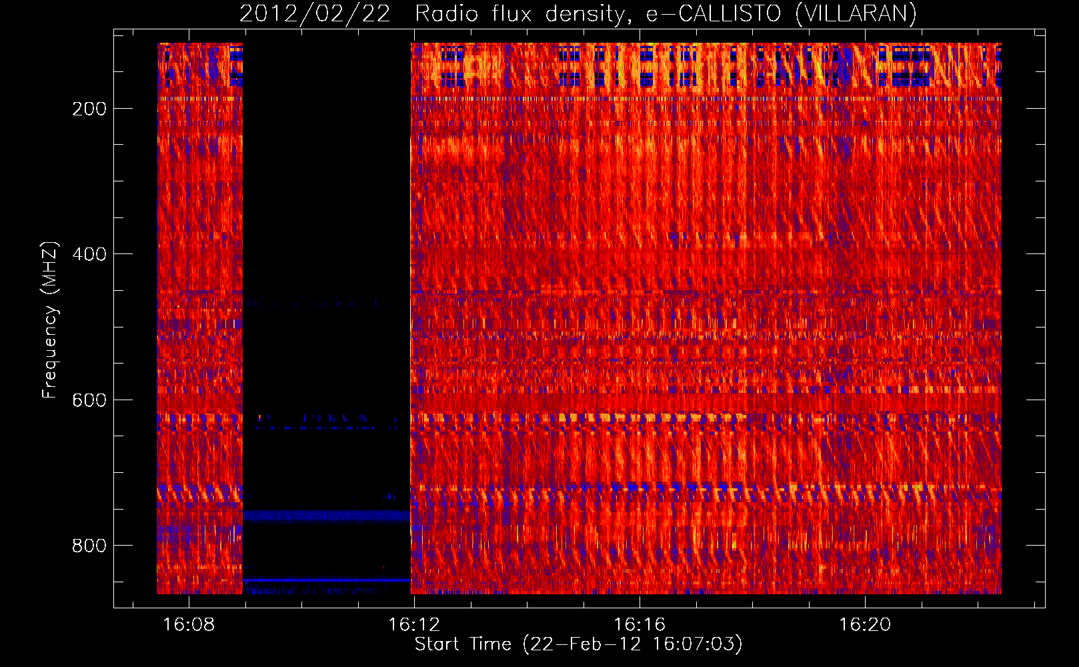This screenshot has width=1079, height=667.
Task: Click the 'Frequency (MHZ)' axis label
Action: [50, 320]
